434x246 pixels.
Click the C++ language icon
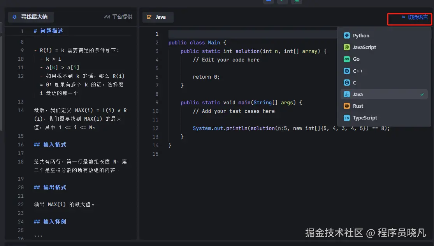pyautogui.click(x=346, y=71)
